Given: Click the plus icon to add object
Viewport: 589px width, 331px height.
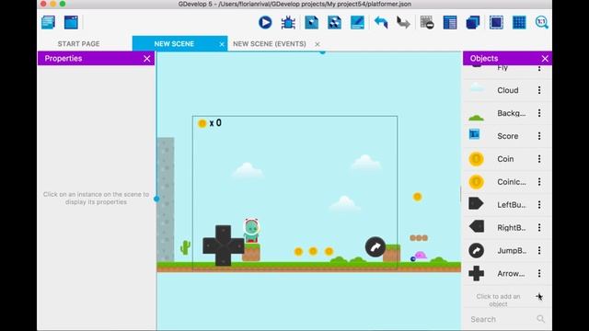Looking at the screenshot, I should [539, 296].
